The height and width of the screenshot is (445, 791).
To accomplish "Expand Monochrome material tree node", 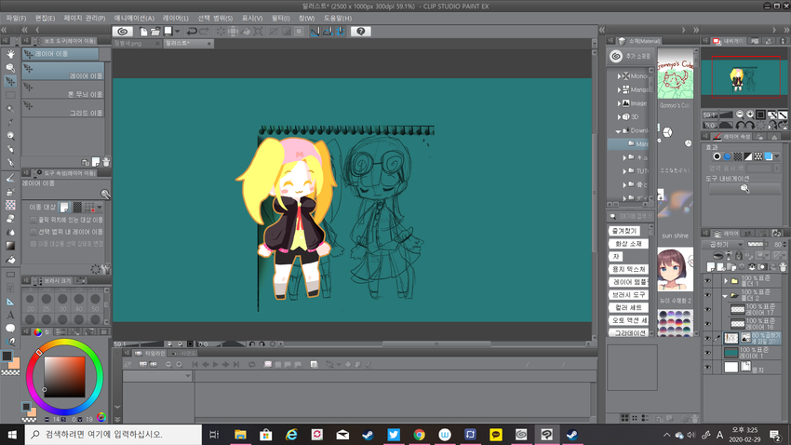I will [x=620, y=76].
